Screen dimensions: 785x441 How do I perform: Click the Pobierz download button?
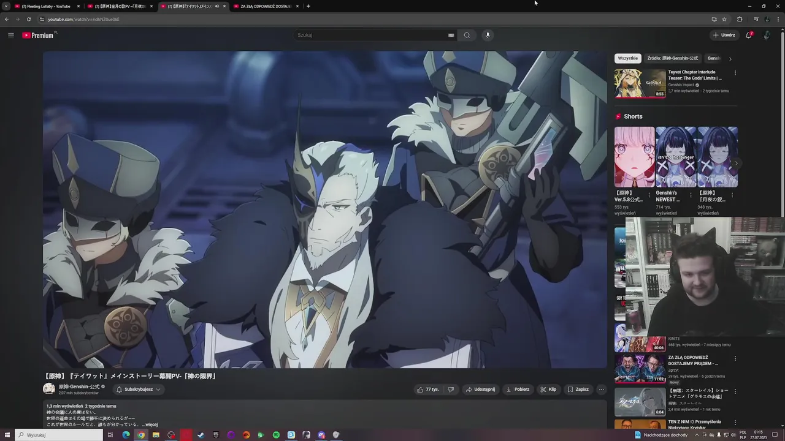[518, 390]
